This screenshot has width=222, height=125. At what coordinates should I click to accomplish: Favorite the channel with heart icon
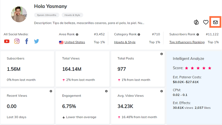click(206, 22)
